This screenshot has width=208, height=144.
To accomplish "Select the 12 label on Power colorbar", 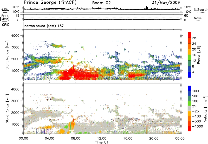I will (194, 61).
